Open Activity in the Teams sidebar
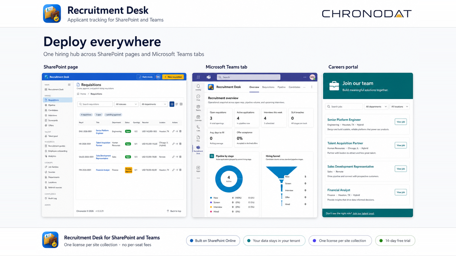The width and height of the screenshot is (456, 256). pos(198,87)
